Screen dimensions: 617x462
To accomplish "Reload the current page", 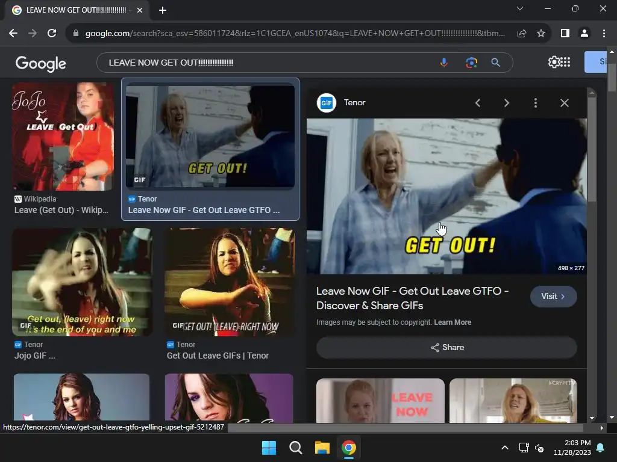I will 52,34.
